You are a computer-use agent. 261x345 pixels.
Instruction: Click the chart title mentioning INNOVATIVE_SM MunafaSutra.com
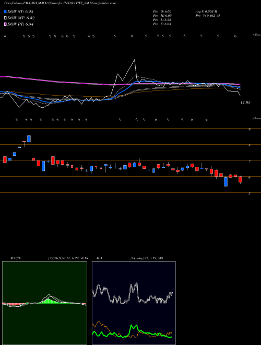click(x=60, y=3)
